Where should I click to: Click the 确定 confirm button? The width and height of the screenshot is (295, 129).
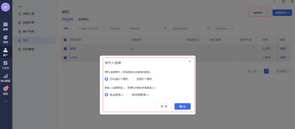point(182,106)
